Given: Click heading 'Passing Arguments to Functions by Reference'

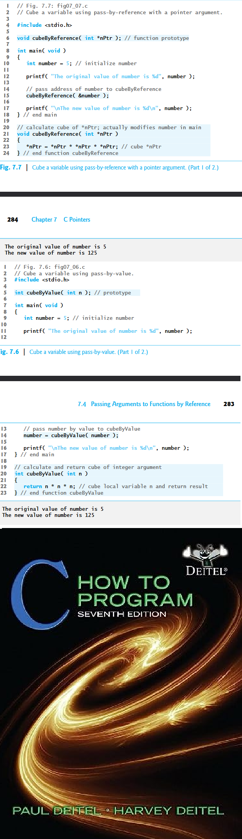Looking at the screenshot, I should tap(151, 404).
